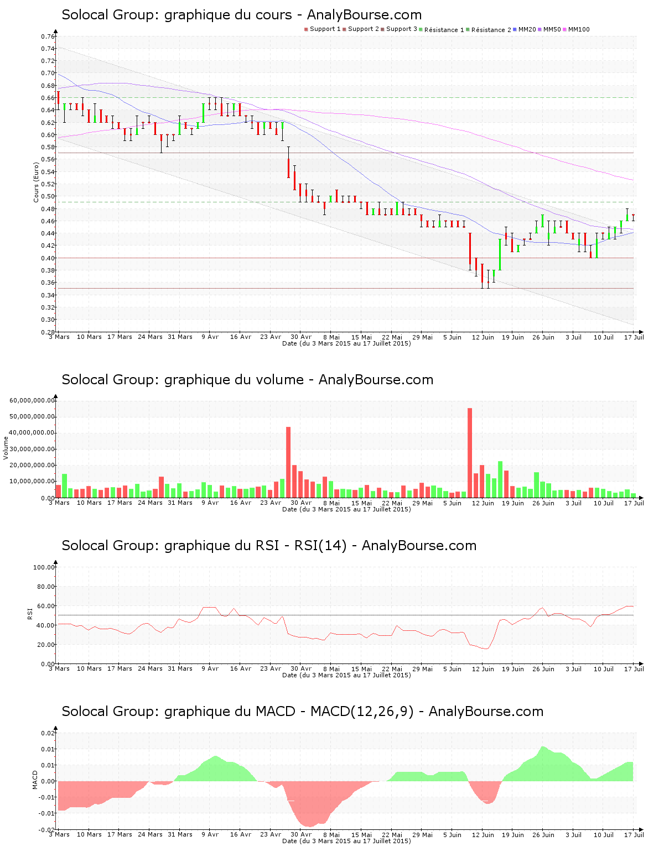664x857 pixels.
Task: Click the 'Volume' vertical axis label
Action: point(6,448)
